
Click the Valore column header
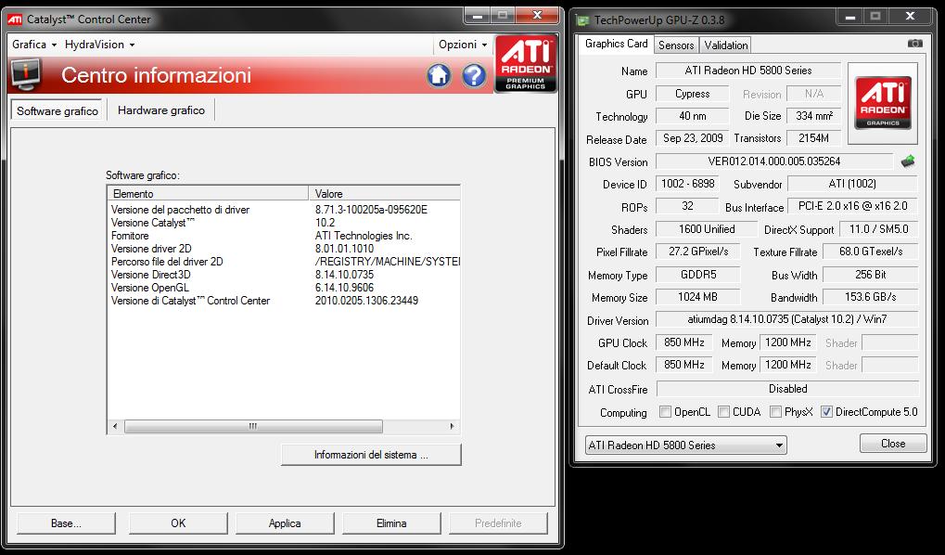[x=385, y=194]
